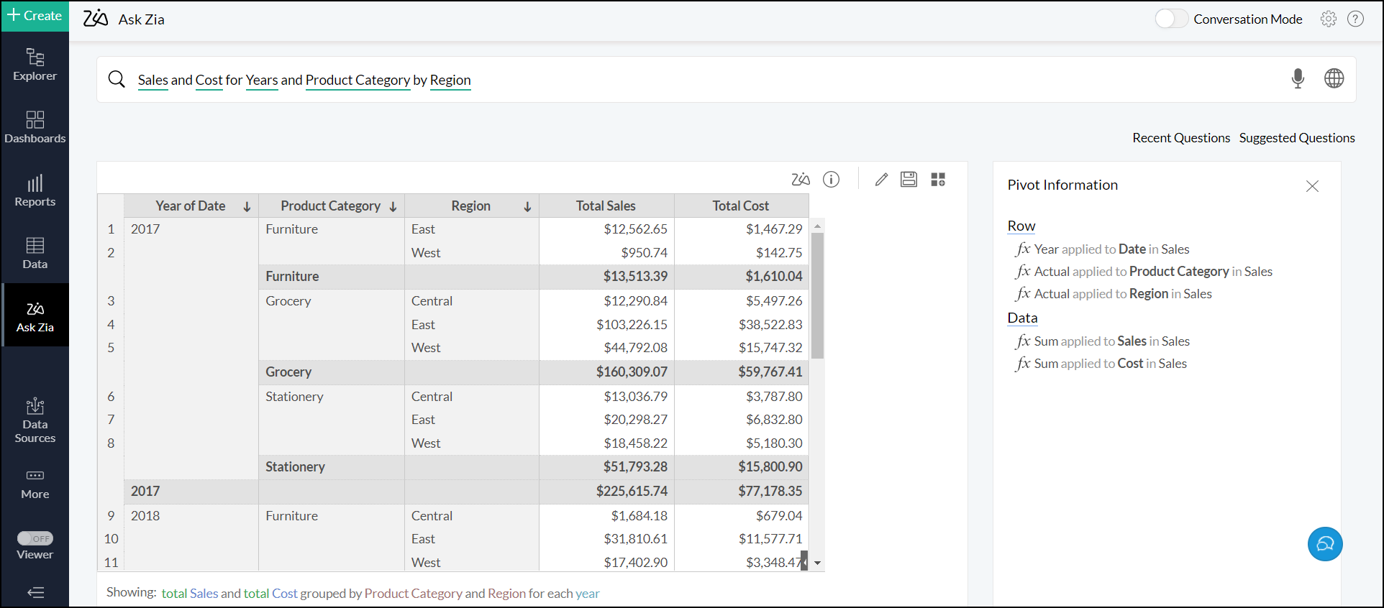Go to Reports in the sidebar
This screenshot has width=1384, height=608.
35,190
